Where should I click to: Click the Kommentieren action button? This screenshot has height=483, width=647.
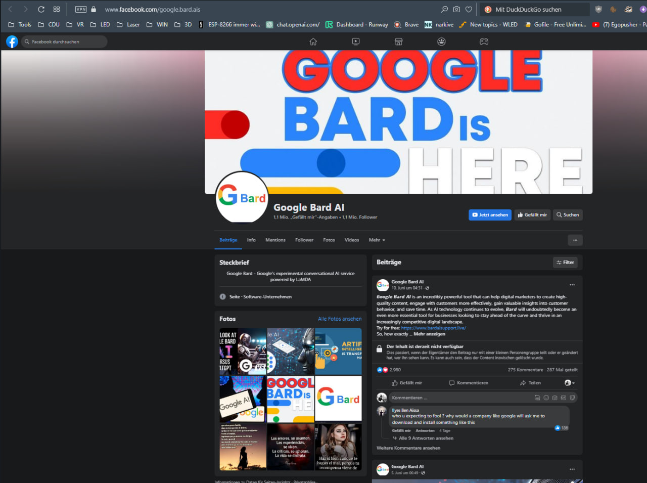click(469, 383)
